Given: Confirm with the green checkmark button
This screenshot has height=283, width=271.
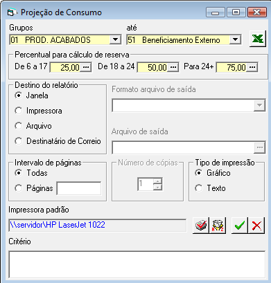Looking at the screenshot, I should 240,226.
